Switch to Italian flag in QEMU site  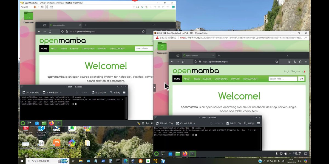pos(304,71)
